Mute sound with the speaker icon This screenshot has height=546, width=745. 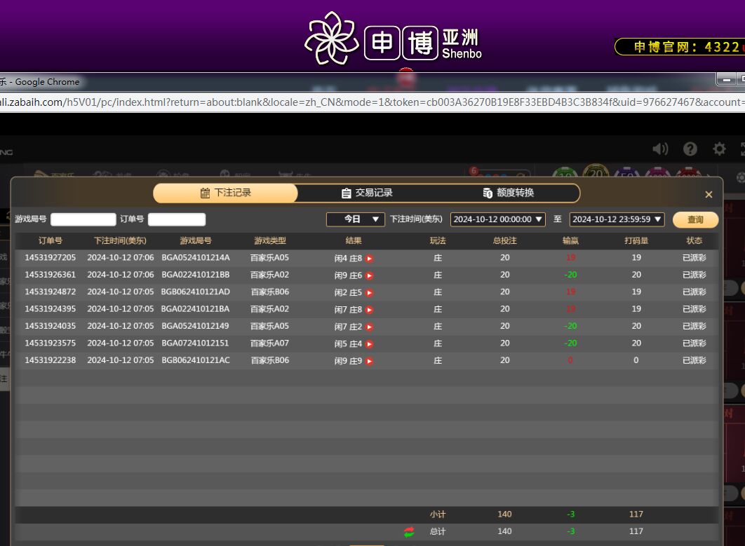click(x=660, y=149)
